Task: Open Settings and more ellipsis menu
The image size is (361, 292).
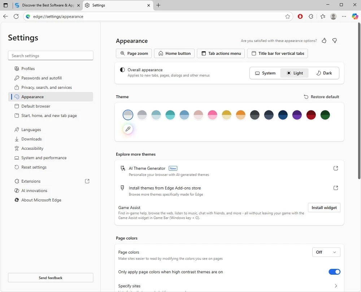Action: 344,16
